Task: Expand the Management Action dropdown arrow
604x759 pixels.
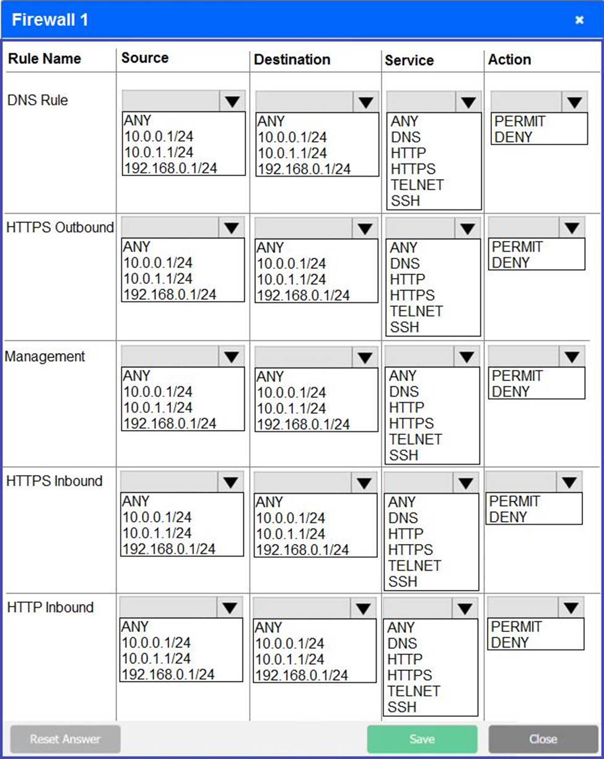Action: pyautogui.click(x=571, y=356)
